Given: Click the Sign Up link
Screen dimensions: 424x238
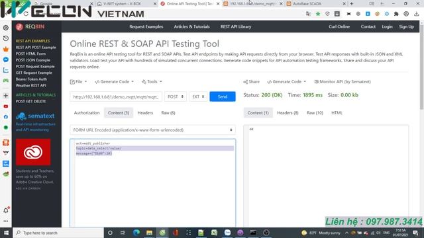Looking at the screenshot, I should coord(406,26).
